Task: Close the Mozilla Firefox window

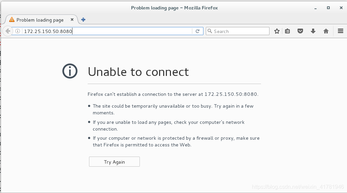Action: (x=341, y=8)
